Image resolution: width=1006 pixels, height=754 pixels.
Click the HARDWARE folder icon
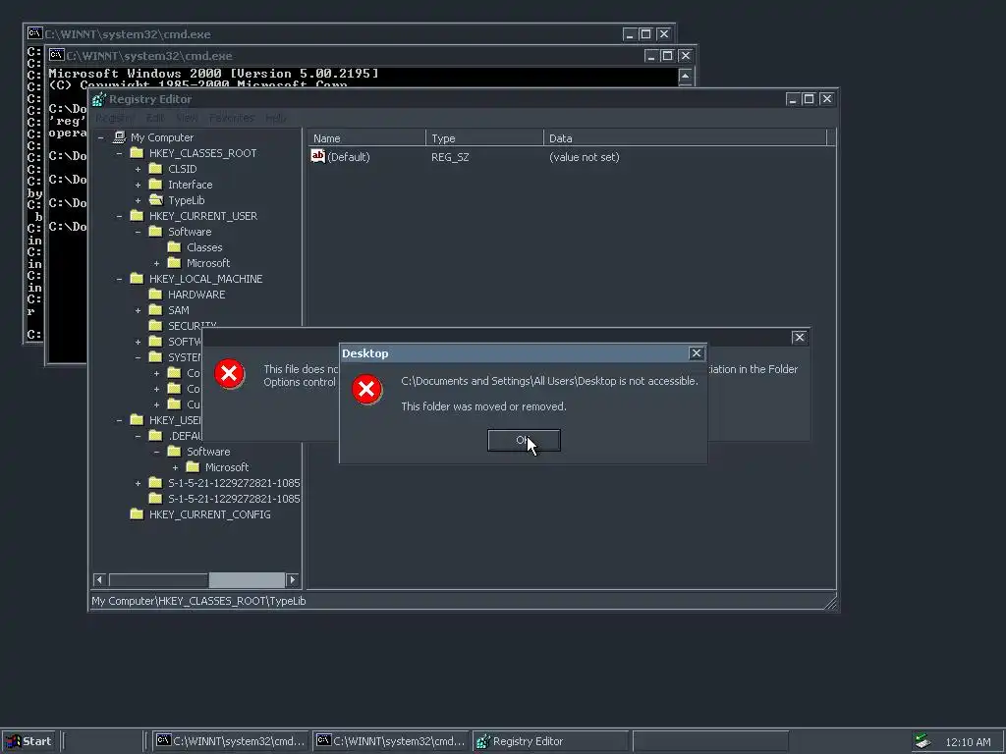[155, 295]
